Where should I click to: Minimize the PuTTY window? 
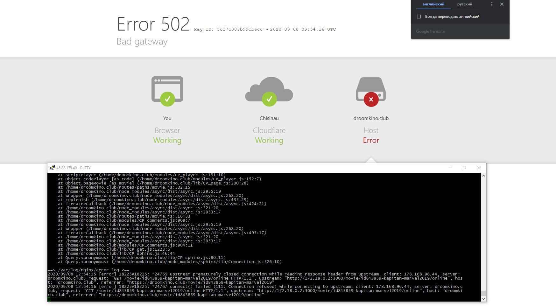(x=450, y=168)
